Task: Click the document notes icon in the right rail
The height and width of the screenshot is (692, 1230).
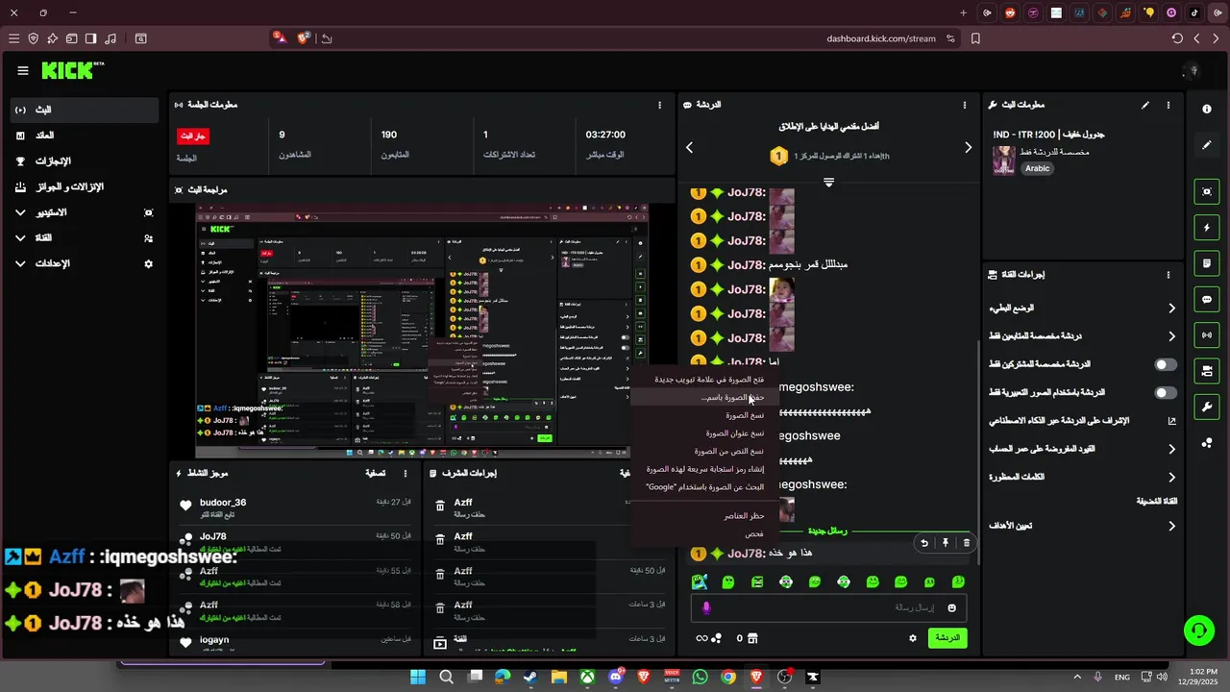Action: pyautogui.click(x=1207, y=263)
